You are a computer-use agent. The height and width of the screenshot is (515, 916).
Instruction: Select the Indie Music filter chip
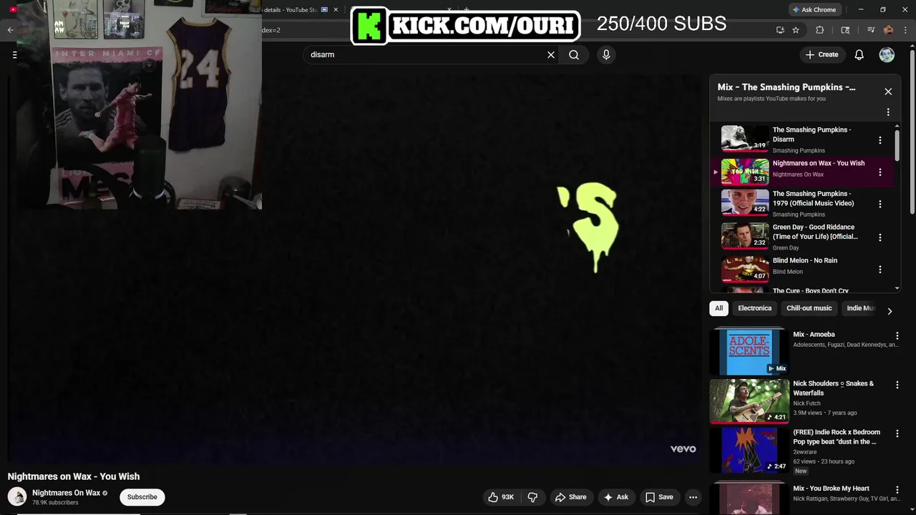pos(859,308)
